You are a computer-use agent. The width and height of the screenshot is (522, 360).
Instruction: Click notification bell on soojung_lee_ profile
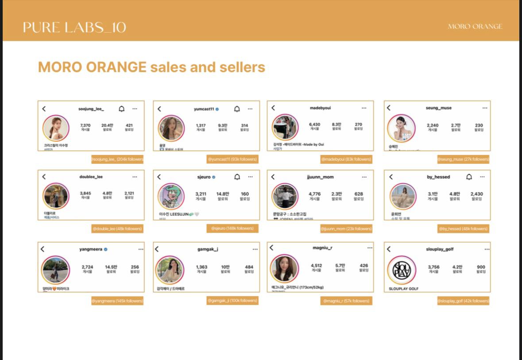122,108
